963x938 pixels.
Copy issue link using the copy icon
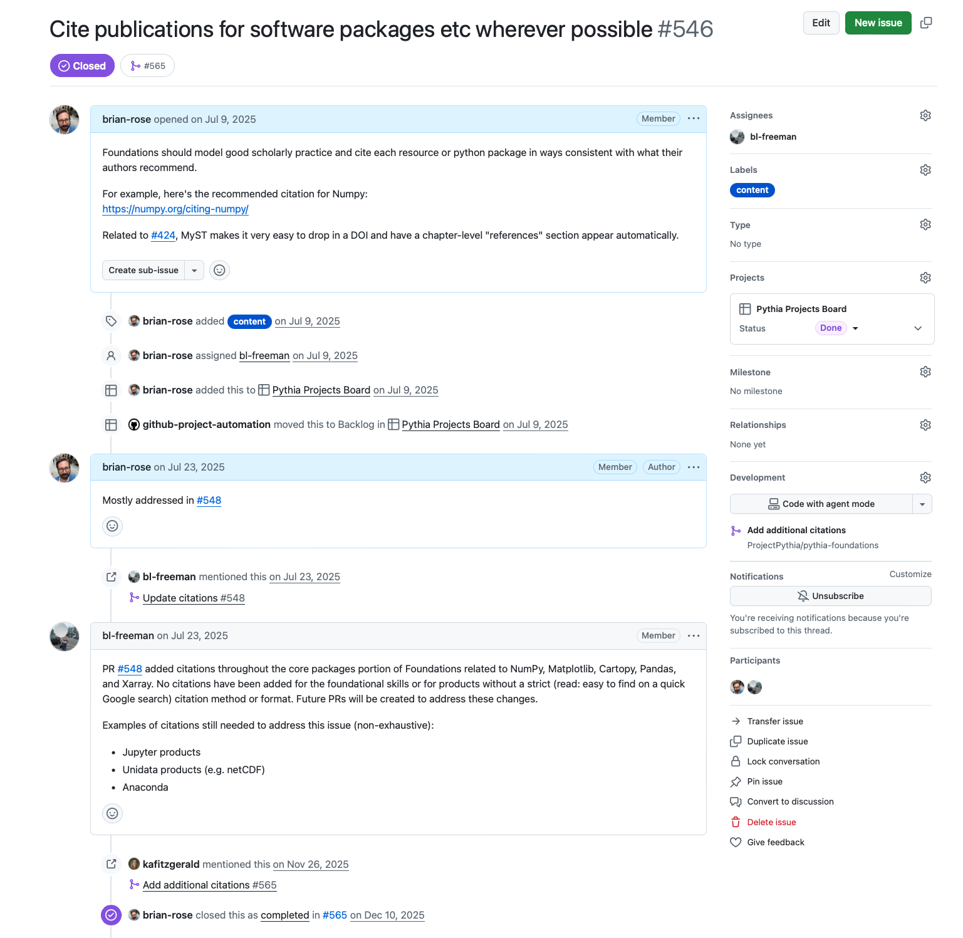click(x=925, y=23)
